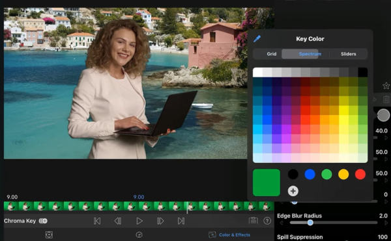The width and height of the screenshot is (391, 241).
Task: Open the Frame & Fit editor icon
Action: click(49, 235)
